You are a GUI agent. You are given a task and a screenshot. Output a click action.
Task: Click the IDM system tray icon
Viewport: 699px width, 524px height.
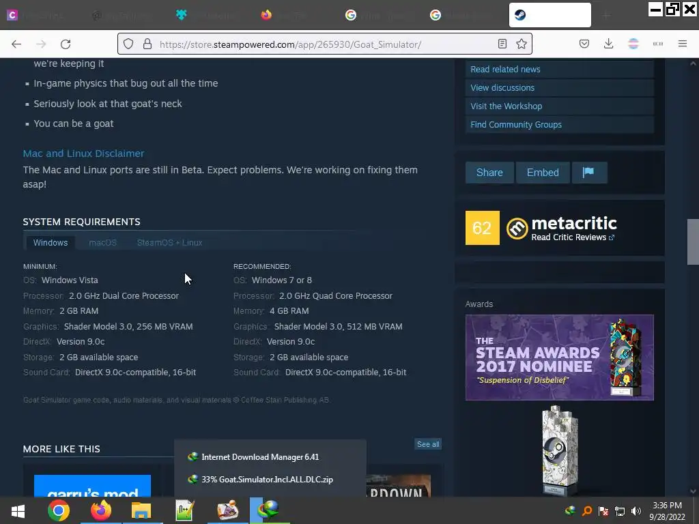click(x=570, y=510)
